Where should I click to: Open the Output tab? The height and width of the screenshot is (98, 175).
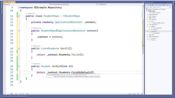(x=11, y=96)
